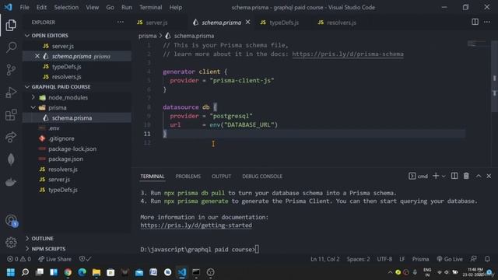Viewport: 498px width, 280px height.
Task: Click New Terminal plus icon
Action: [x=436, y=176]
